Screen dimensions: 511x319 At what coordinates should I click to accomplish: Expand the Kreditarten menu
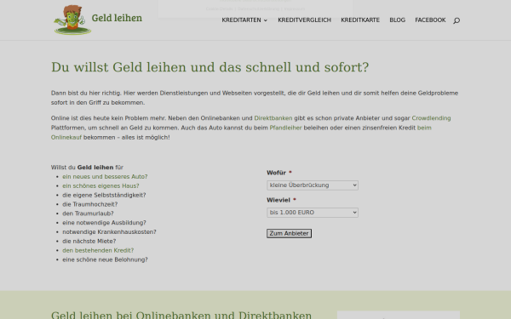coord(244,20)
